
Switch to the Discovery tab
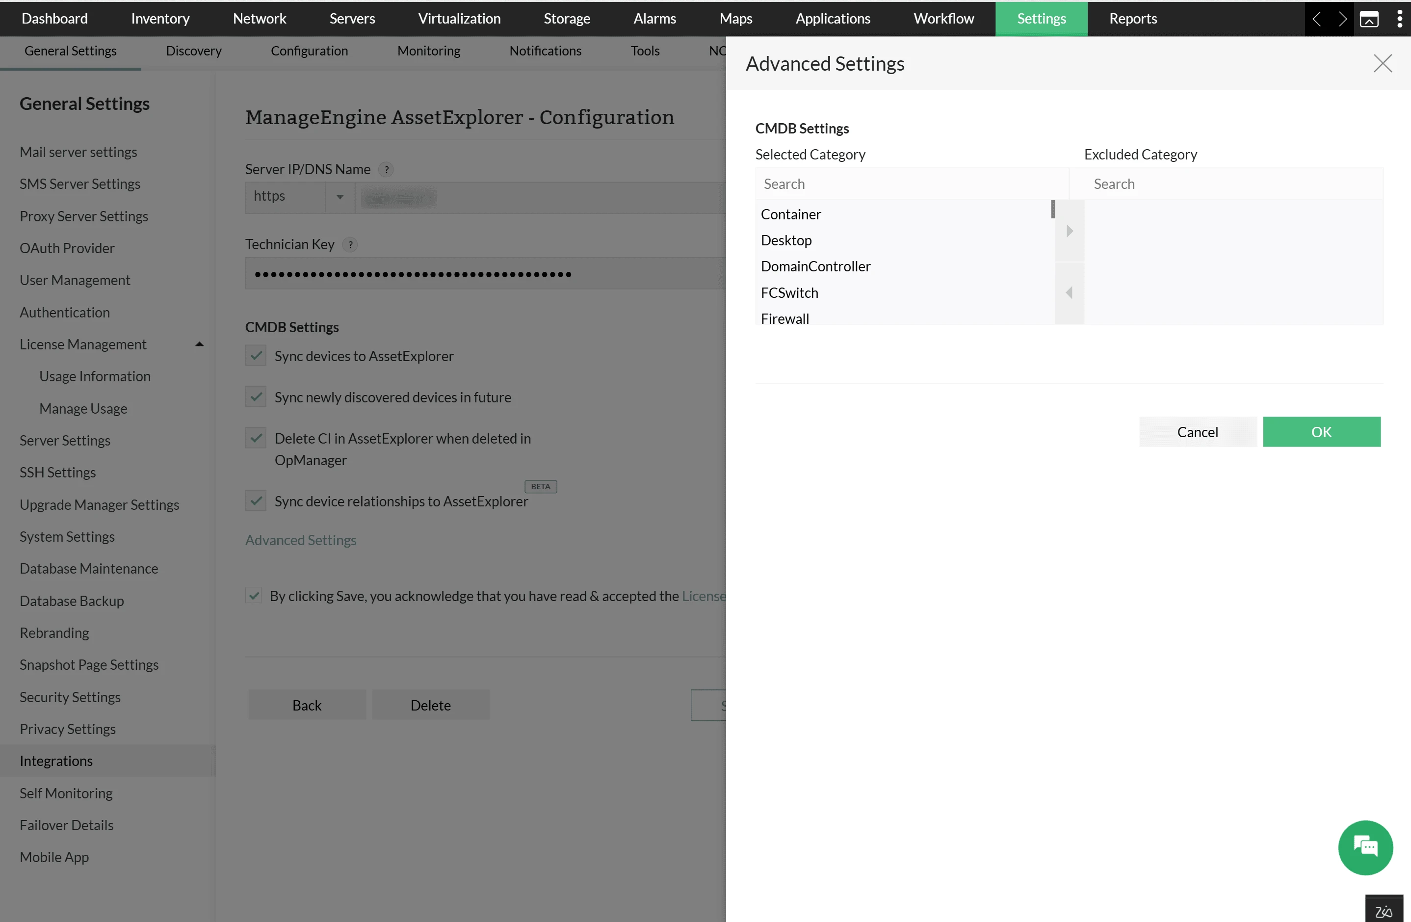tap(194, 51)
